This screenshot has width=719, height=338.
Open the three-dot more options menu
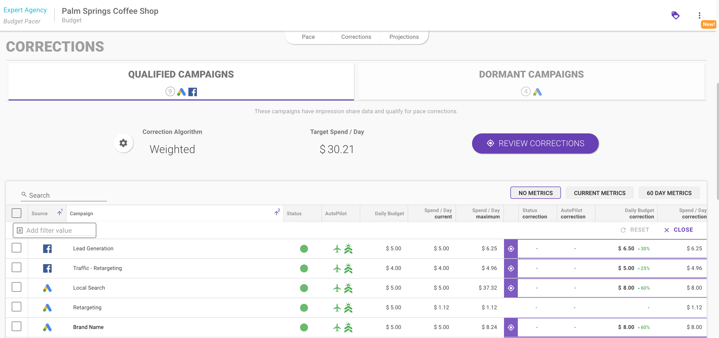[x=699, y=15]
